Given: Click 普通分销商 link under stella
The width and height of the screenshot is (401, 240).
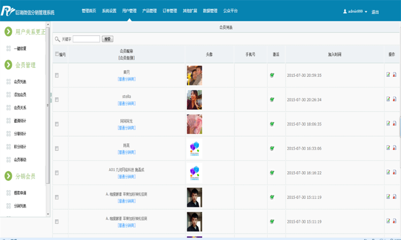Looking at the screenshot, I should 127,103.
